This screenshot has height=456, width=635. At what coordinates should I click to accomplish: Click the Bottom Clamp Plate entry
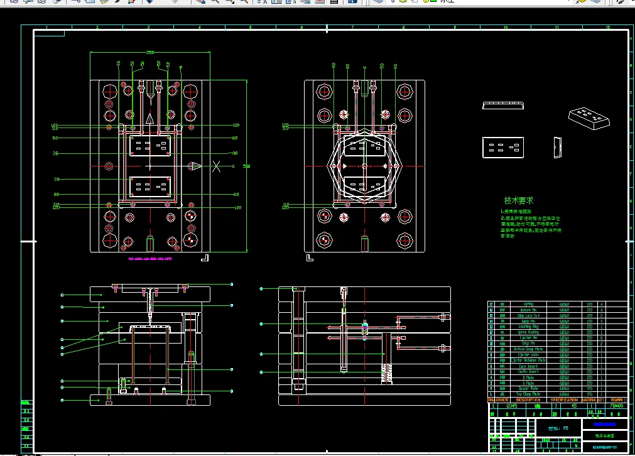coord(528,349)
